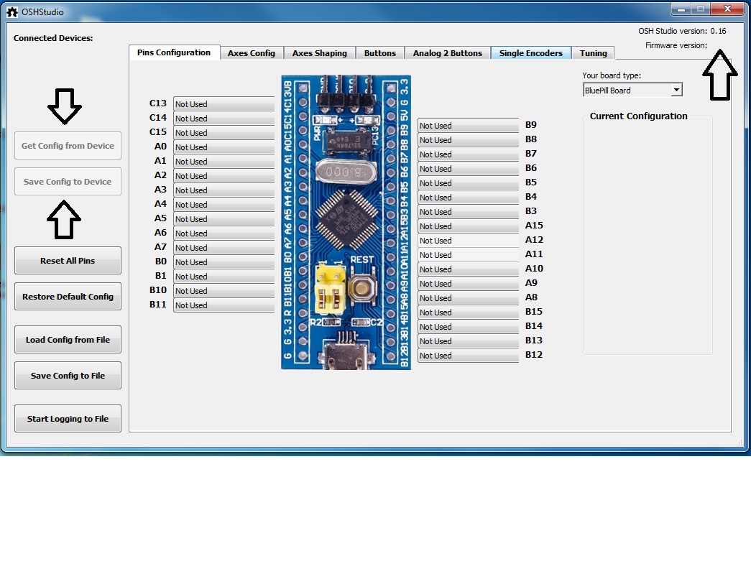Click Restore Default Config
751x574 pixels.
[x=68, y=296]
